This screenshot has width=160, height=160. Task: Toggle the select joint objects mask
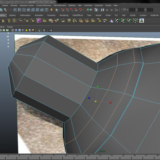19,10
